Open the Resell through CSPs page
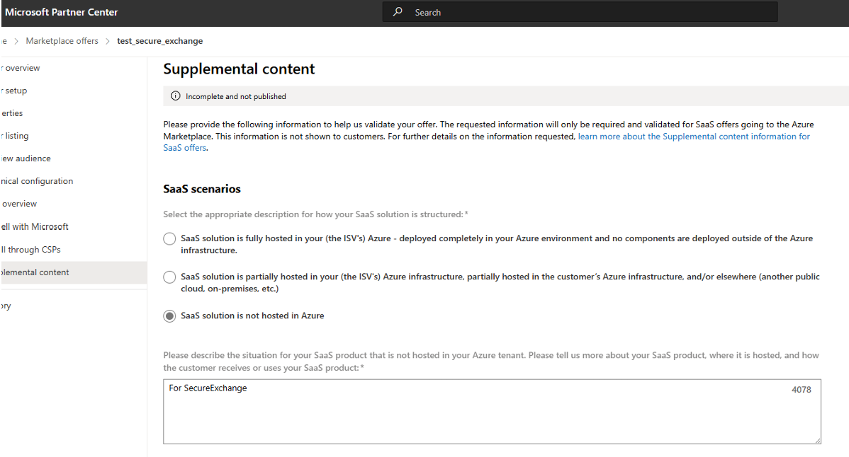 [30, 249]
